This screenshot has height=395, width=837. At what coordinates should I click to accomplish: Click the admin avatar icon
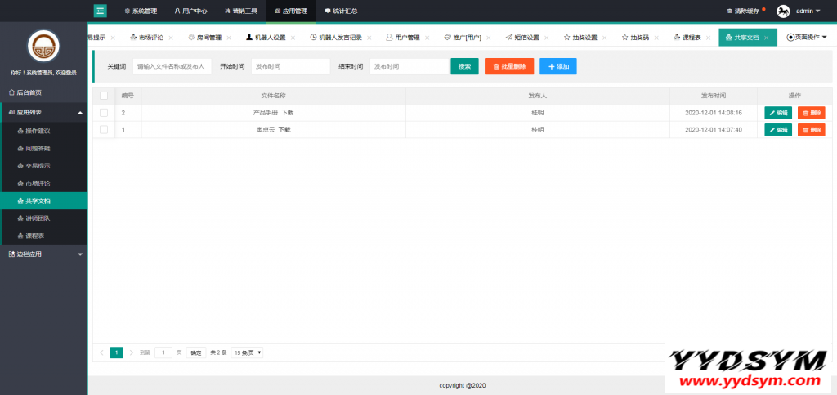coord(783,11)
